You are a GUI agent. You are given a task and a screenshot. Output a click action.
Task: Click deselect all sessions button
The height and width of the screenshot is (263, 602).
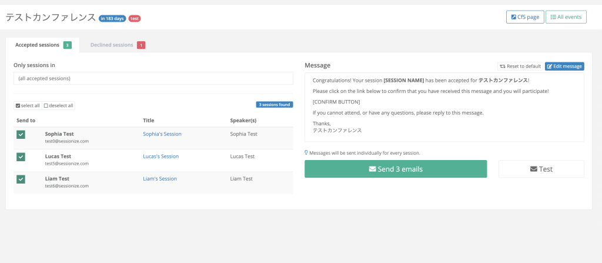click(x=59, y=106)
